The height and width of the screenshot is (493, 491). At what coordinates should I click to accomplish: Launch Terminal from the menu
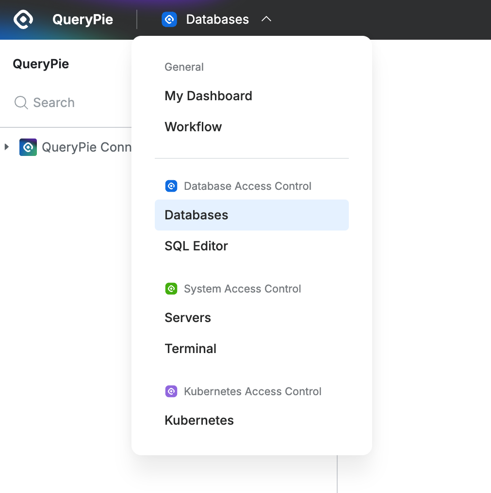190,349
